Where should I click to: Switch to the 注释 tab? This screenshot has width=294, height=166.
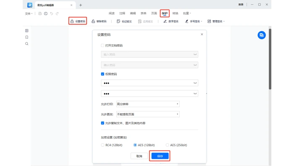122,13
